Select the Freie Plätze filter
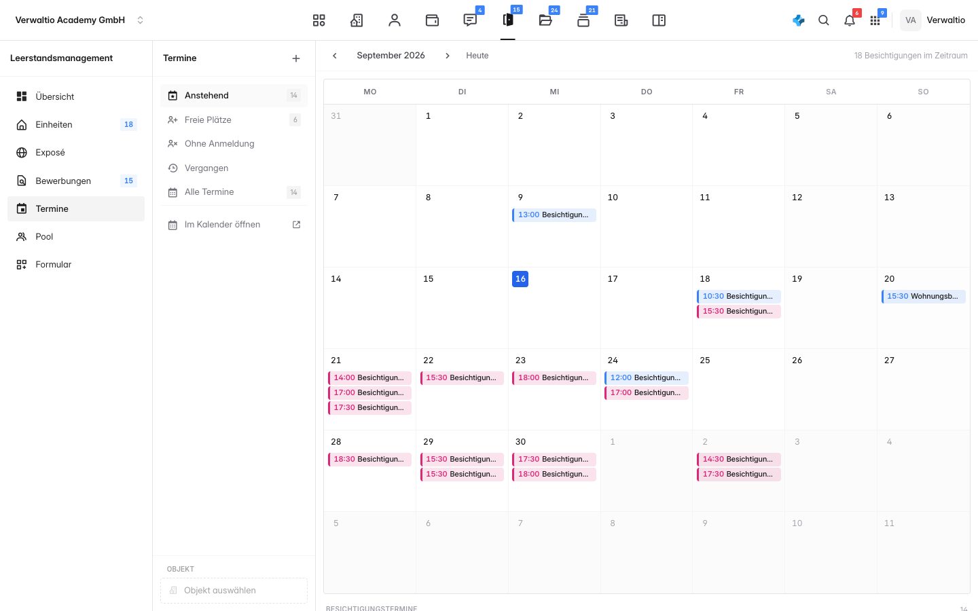 coord(234,119)
